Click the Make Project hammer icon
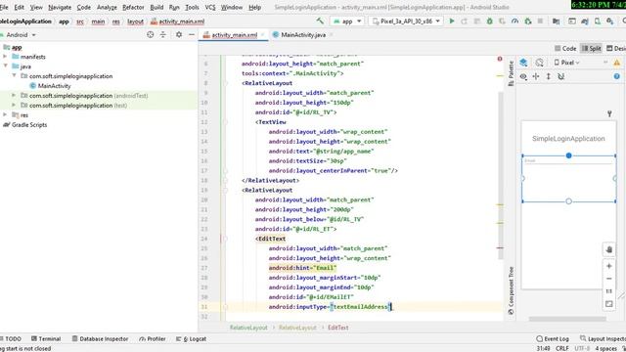 (320, 22)
